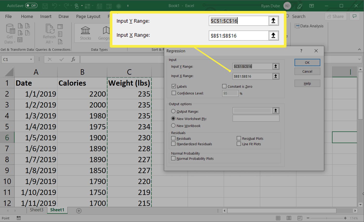The image size is (364, 222).
Task: Open Customize Quick Access Toolbar dropdown
Action: tap(128, 5)
